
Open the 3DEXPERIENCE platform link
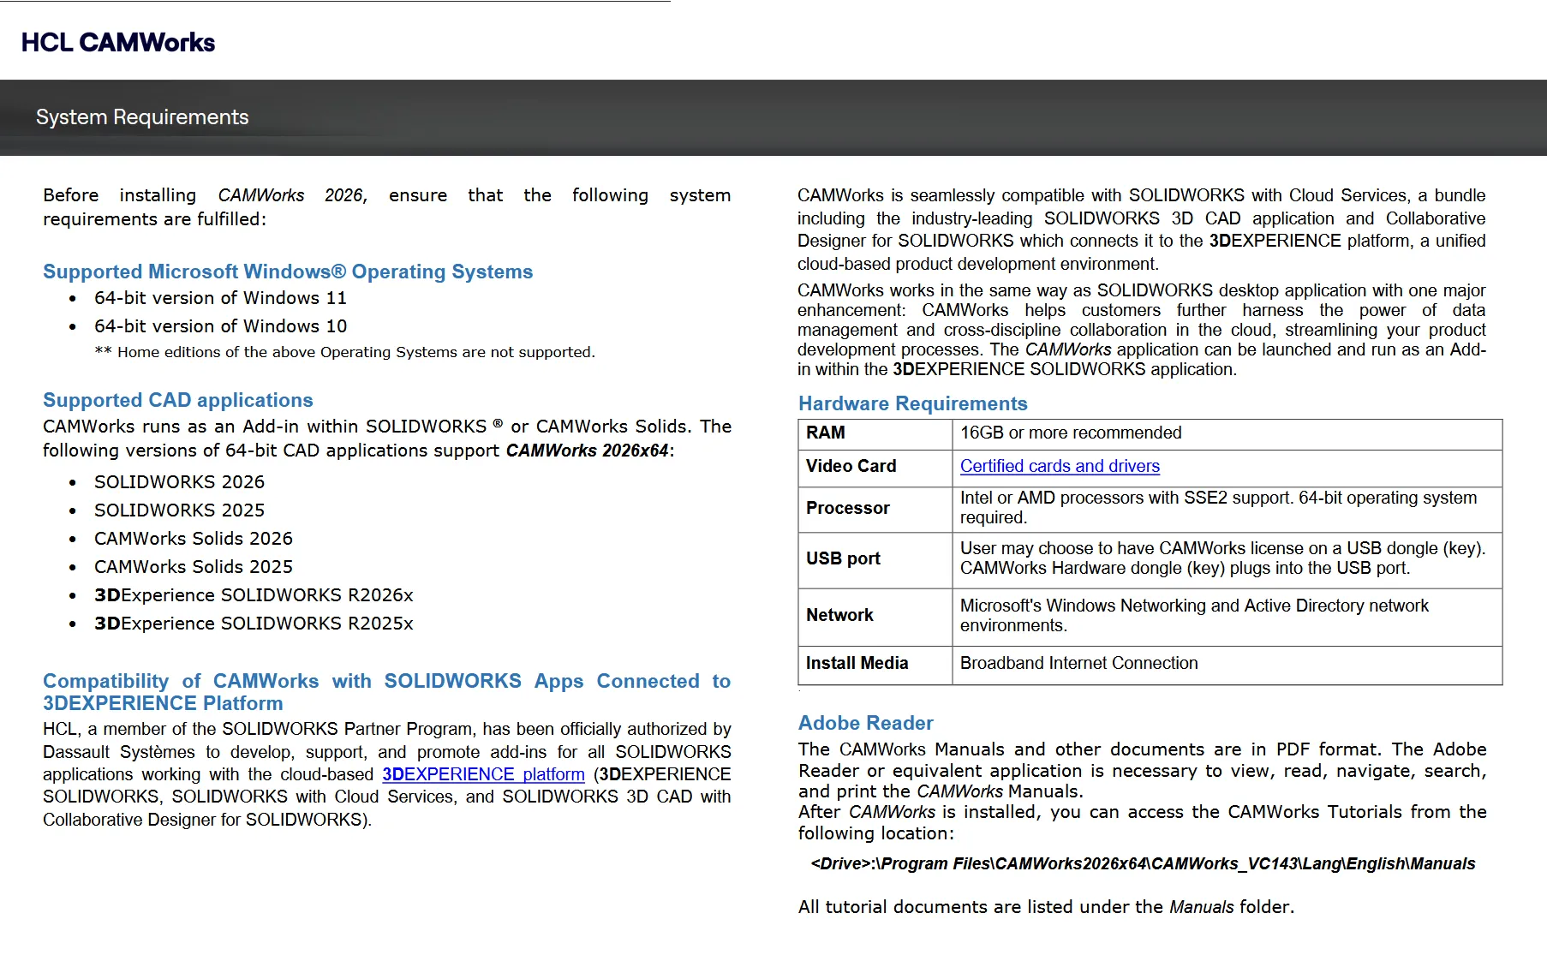coord(483,774)
